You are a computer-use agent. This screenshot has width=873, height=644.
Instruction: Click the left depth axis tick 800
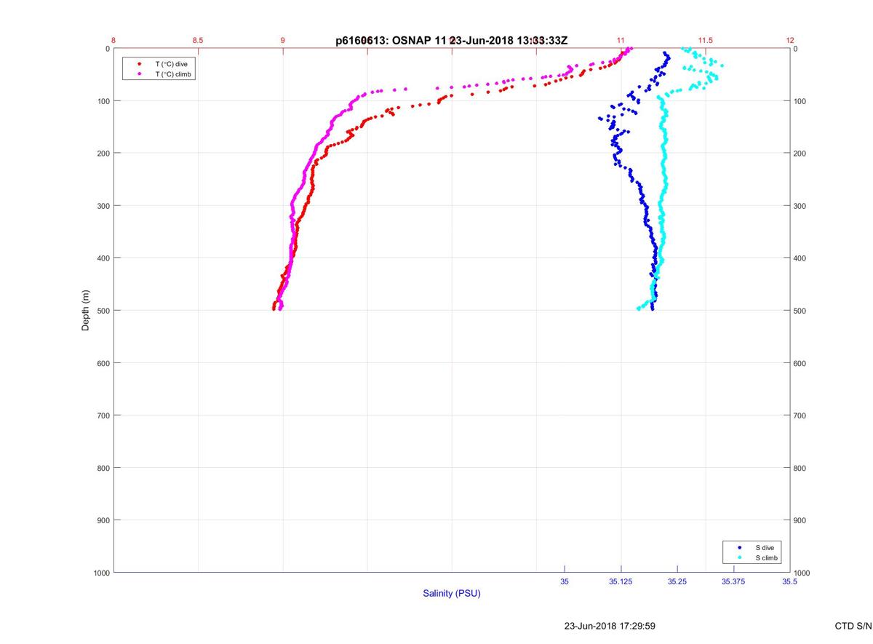pos(103,468)
